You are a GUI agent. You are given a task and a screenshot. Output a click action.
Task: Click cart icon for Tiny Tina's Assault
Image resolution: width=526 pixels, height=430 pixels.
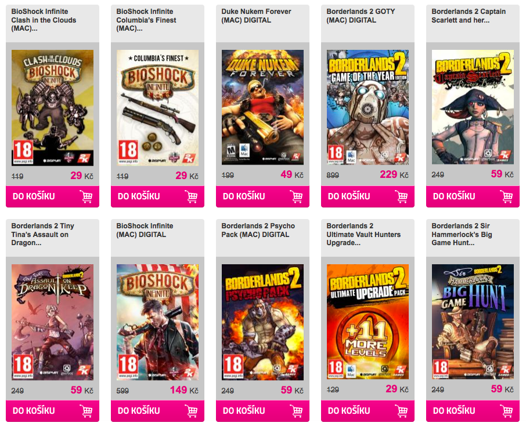pos(86,411)
